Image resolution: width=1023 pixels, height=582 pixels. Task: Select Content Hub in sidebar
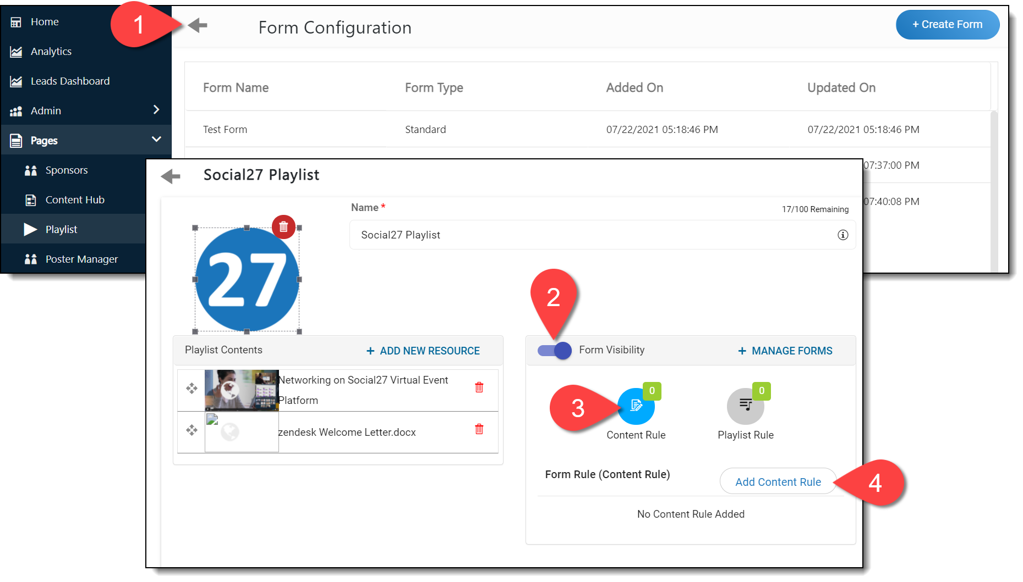click(75, 200)
